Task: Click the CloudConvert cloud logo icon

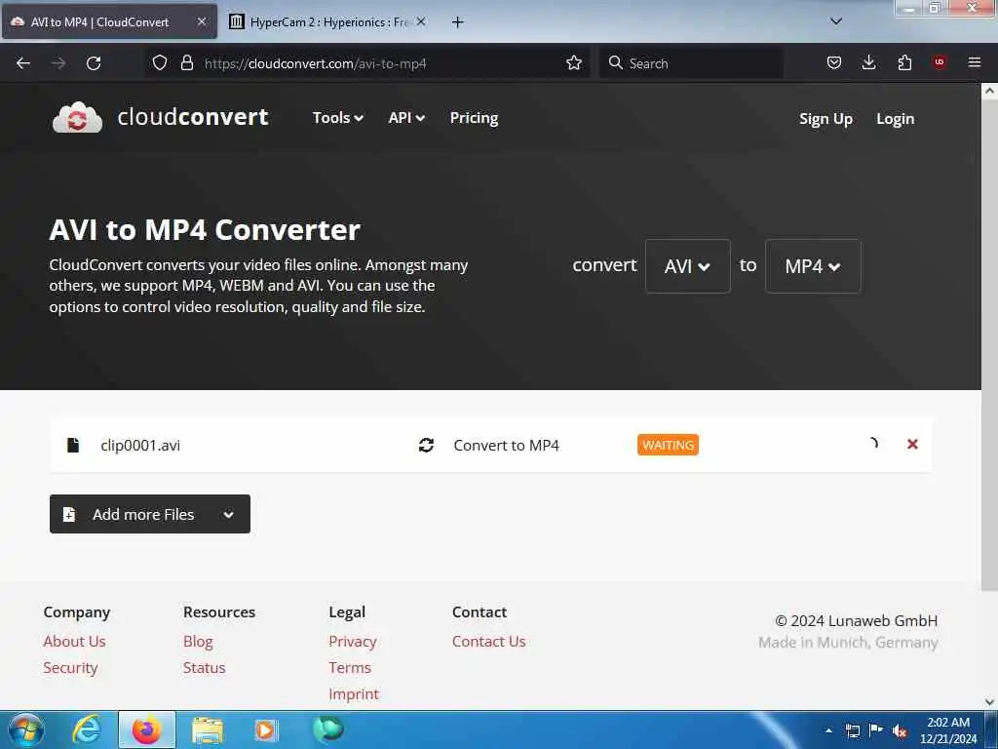Action: [x=77, y=118]
